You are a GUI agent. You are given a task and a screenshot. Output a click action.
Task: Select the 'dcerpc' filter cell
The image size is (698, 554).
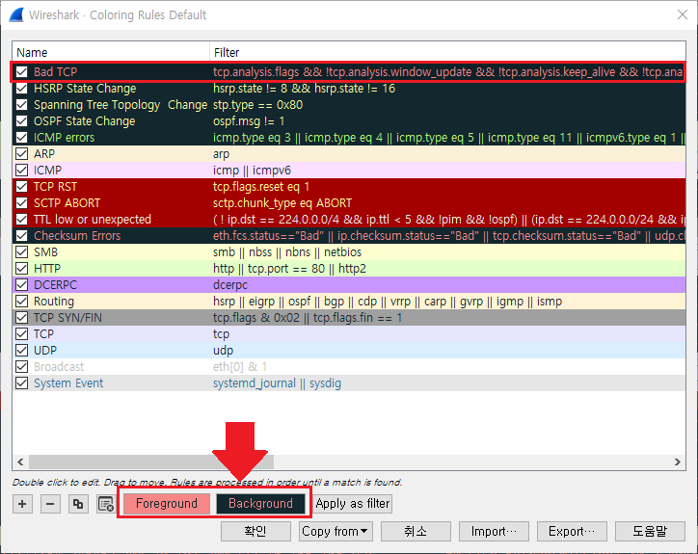click(230, 285)
